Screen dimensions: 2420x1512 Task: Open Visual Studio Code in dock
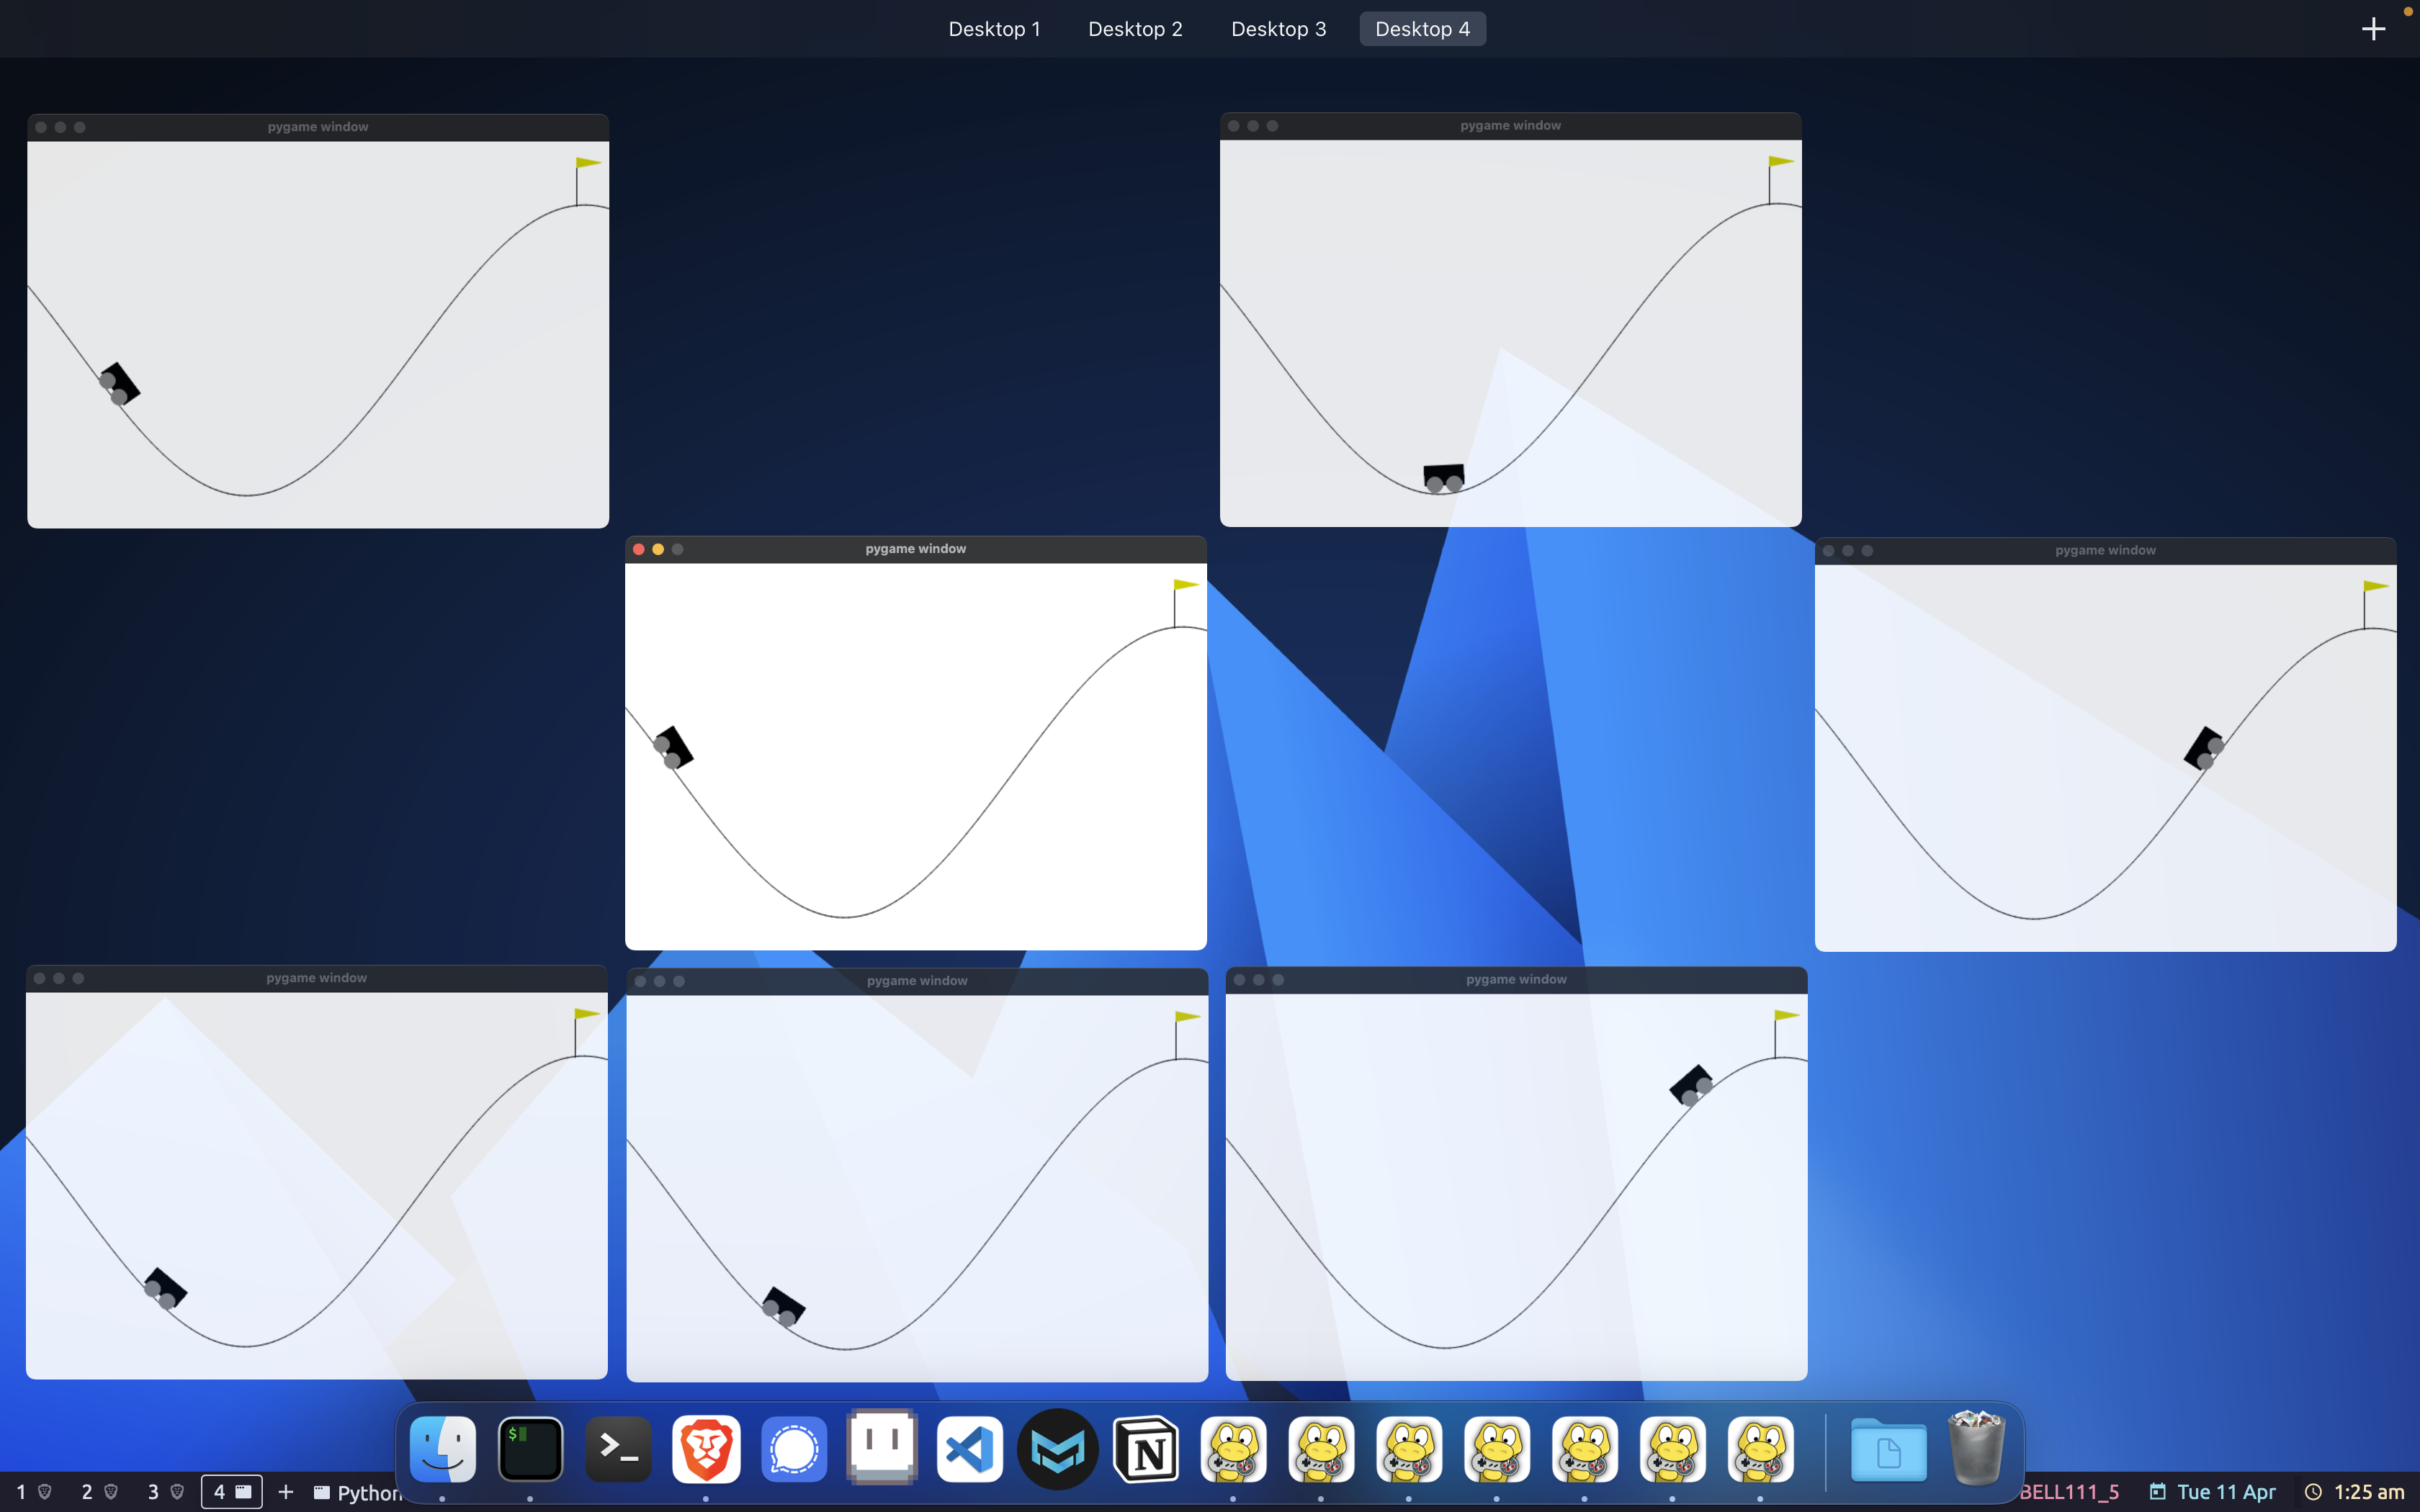click(x=969, y=1449)
